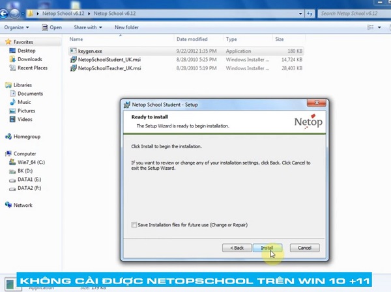Open the view options dropdown arrow
Viewport: 391px width, 292px height.
pos(379,27)
